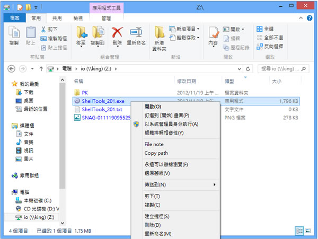This screenshot has width=318, height=239.
Task: Click the red Delete (刪除) icon
Action: click(117, 32)
